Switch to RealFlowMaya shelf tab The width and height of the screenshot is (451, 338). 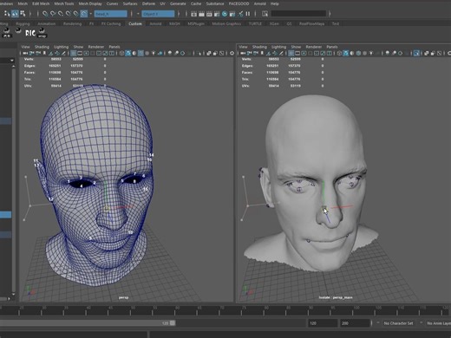coord(311,23)
